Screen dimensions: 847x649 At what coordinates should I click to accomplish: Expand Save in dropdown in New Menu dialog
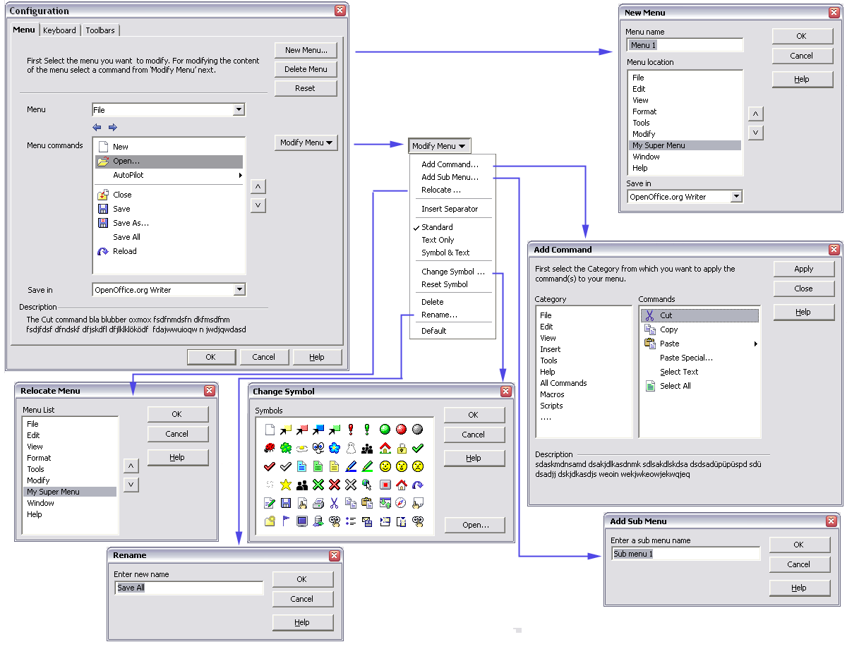tap(736, 197)
